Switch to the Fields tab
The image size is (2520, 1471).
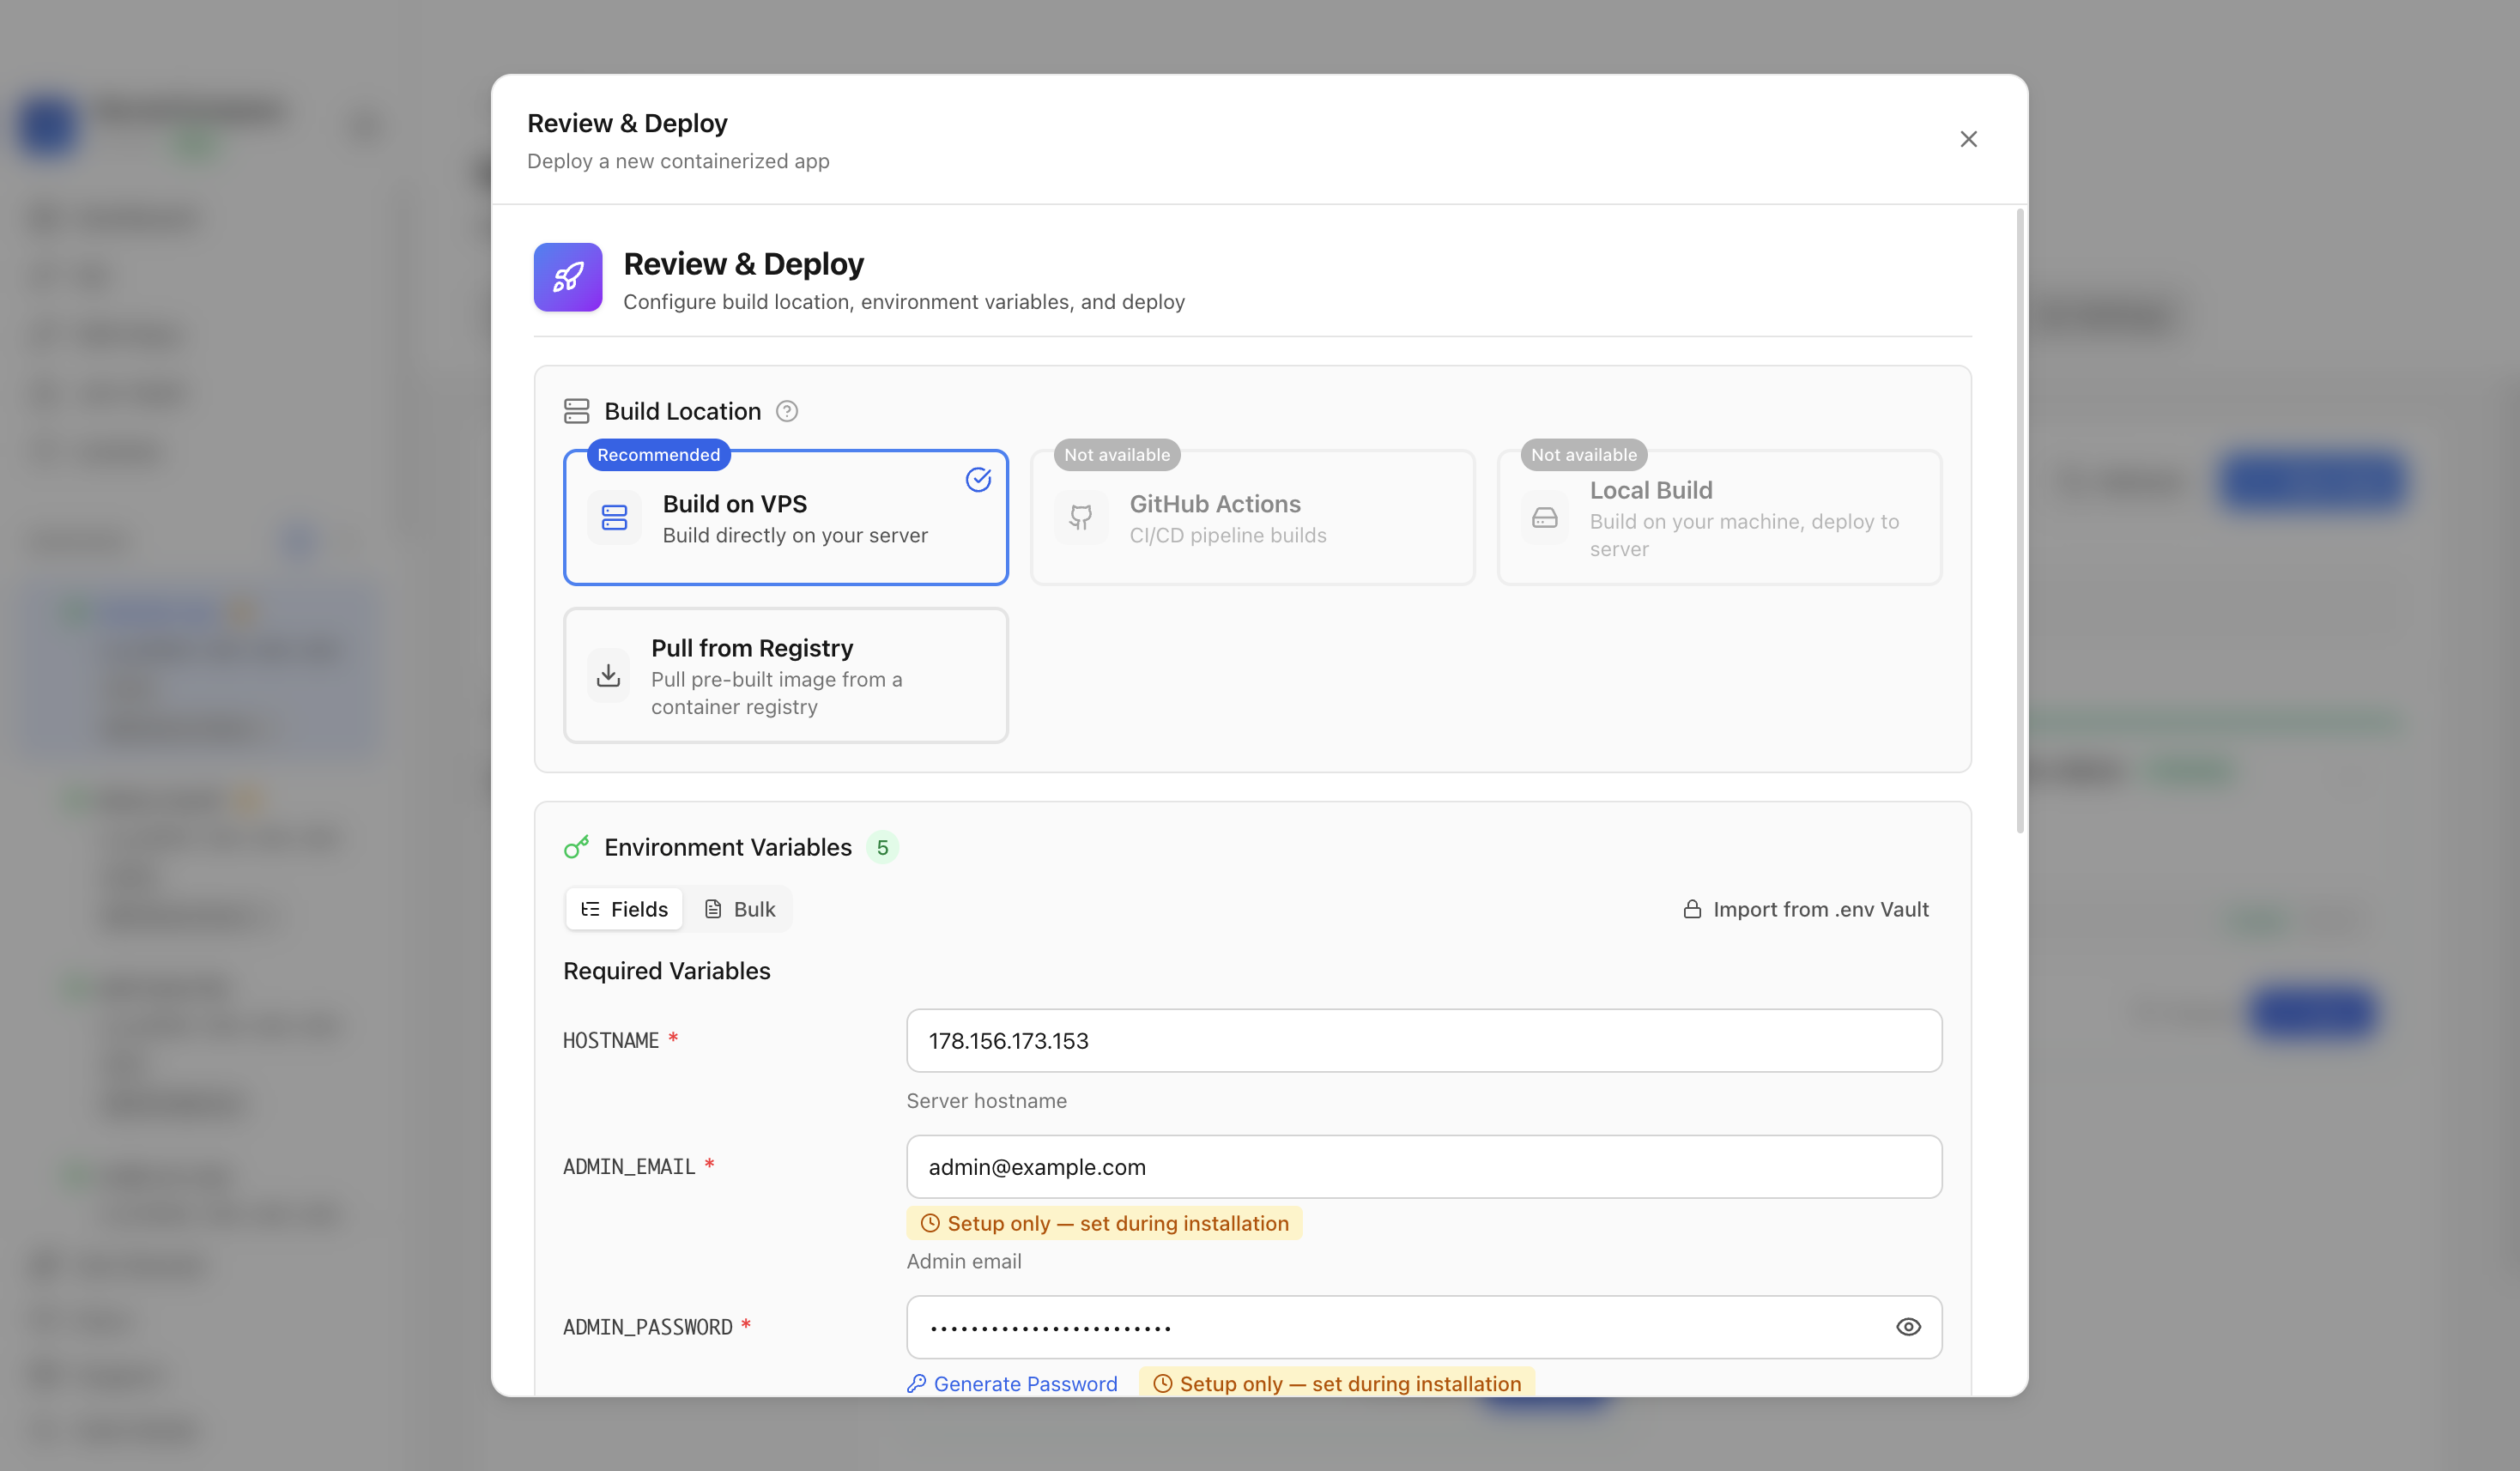click(x=624, y=909)
